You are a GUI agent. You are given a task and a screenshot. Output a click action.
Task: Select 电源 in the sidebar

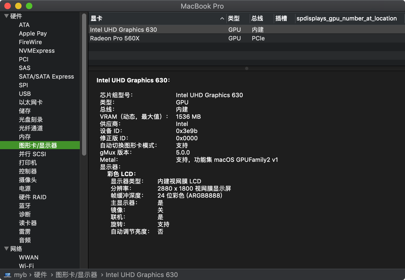(25, 189)
